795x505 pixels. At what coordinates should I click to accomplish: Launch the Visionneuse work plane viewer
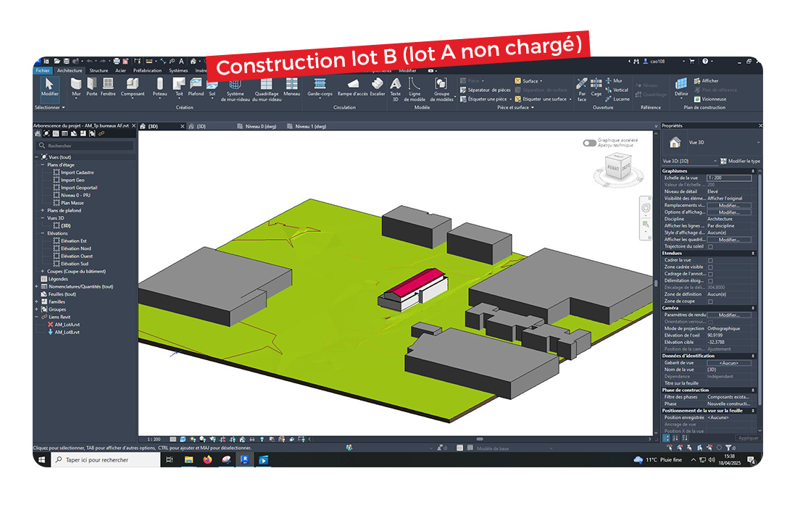point(709,99)
